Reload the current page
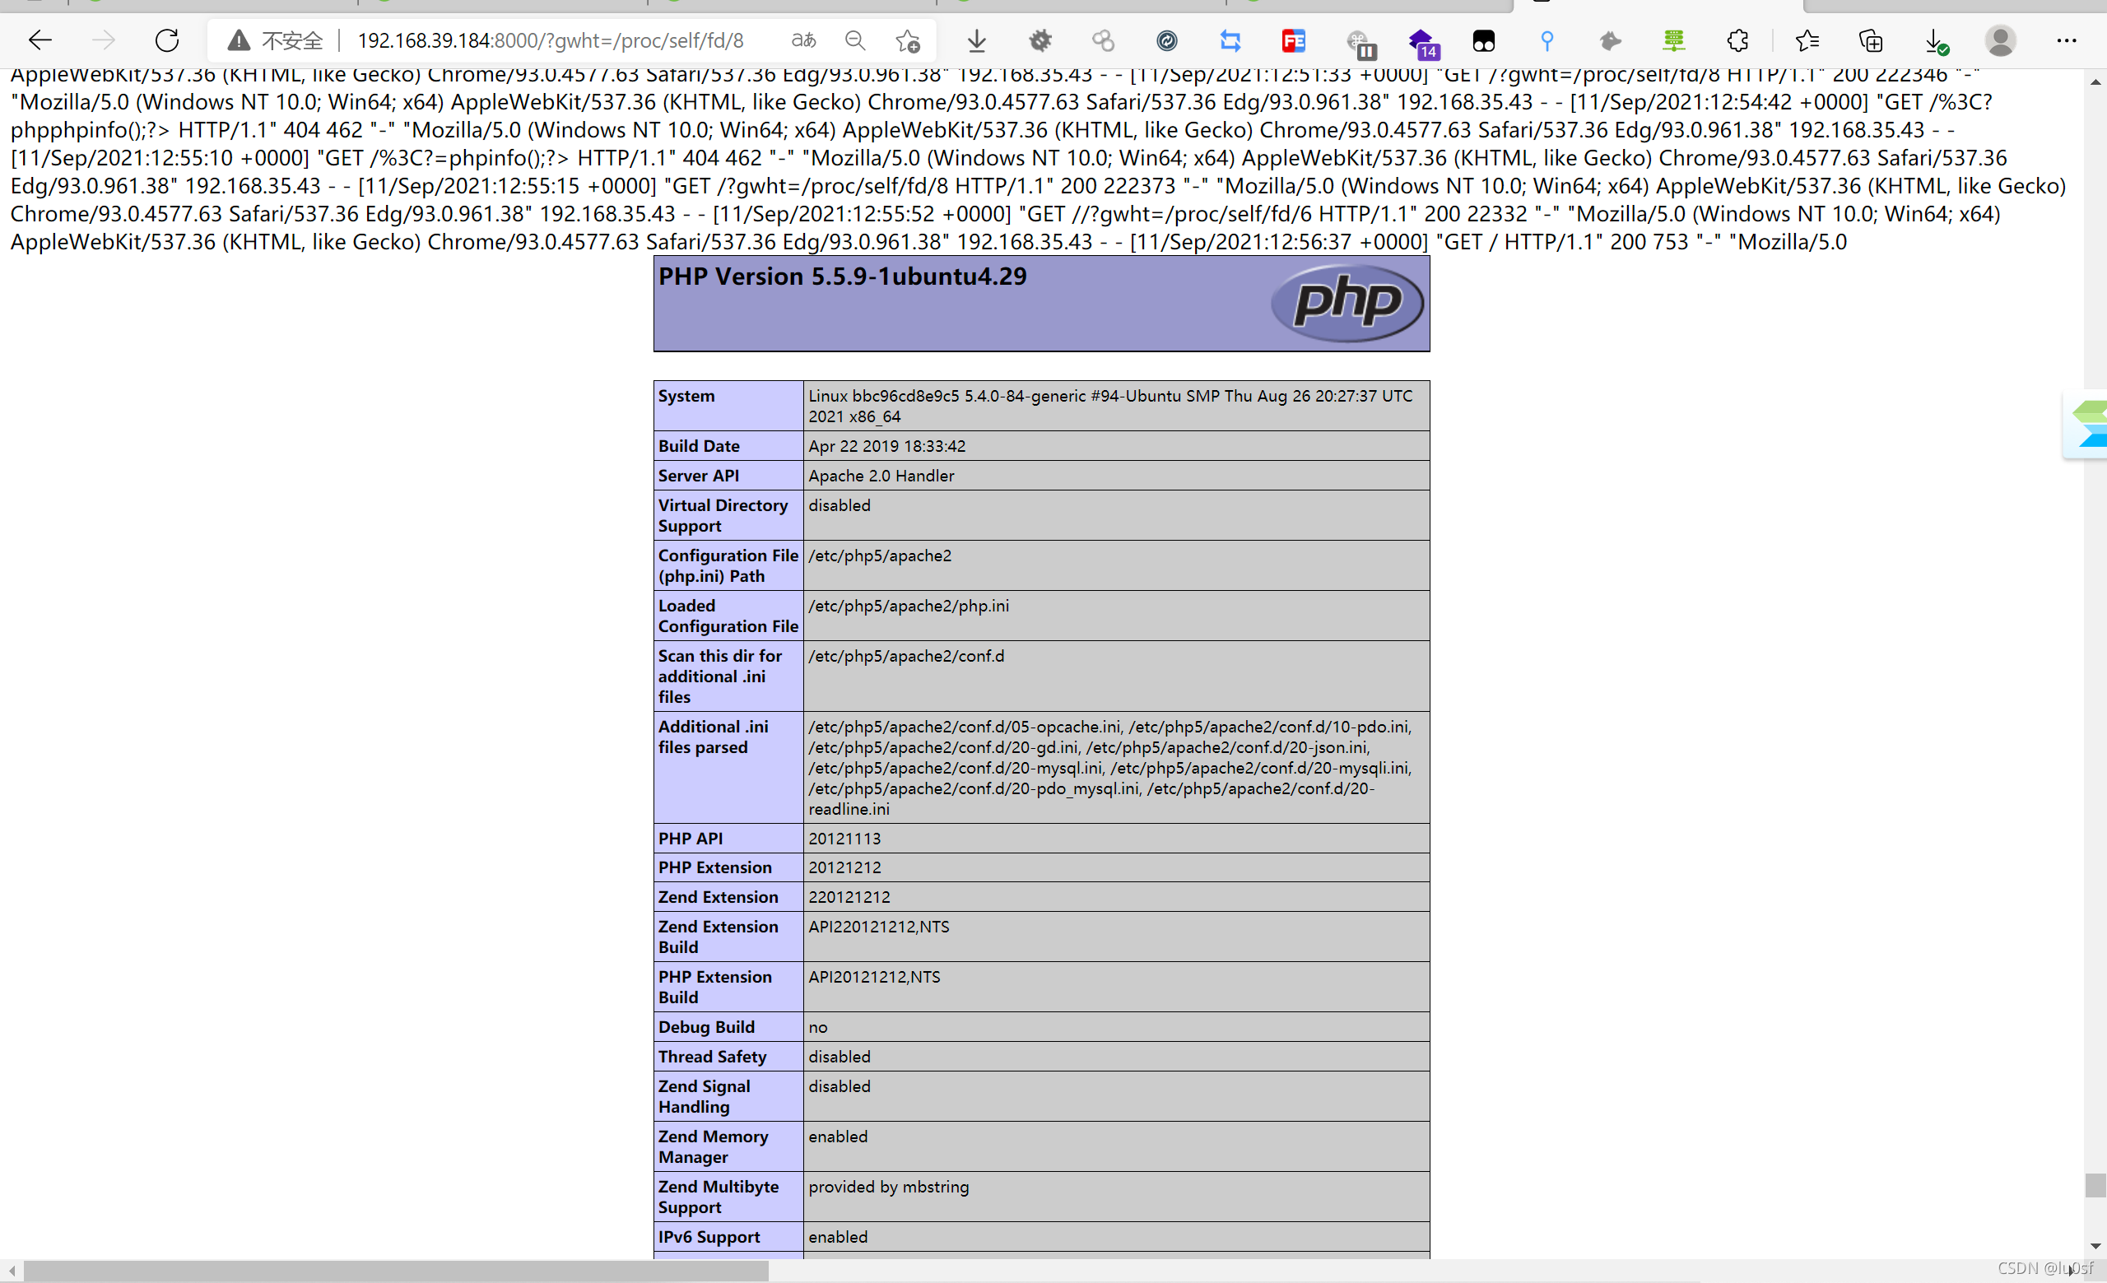Screen dimensions: 2107x1283 167,40
